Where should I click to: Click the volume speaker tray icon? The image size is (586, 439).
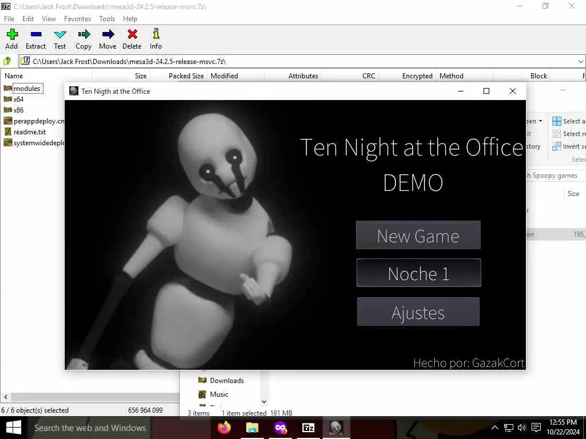point(522,428)
